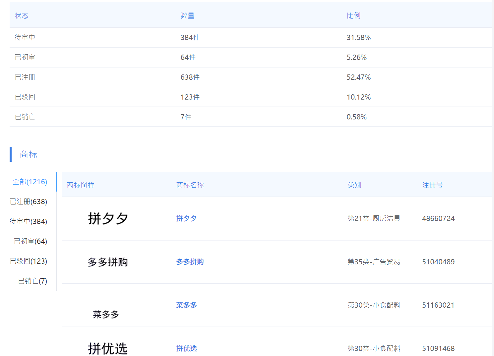Select the 384件 quantity cell

click(190, 37)
